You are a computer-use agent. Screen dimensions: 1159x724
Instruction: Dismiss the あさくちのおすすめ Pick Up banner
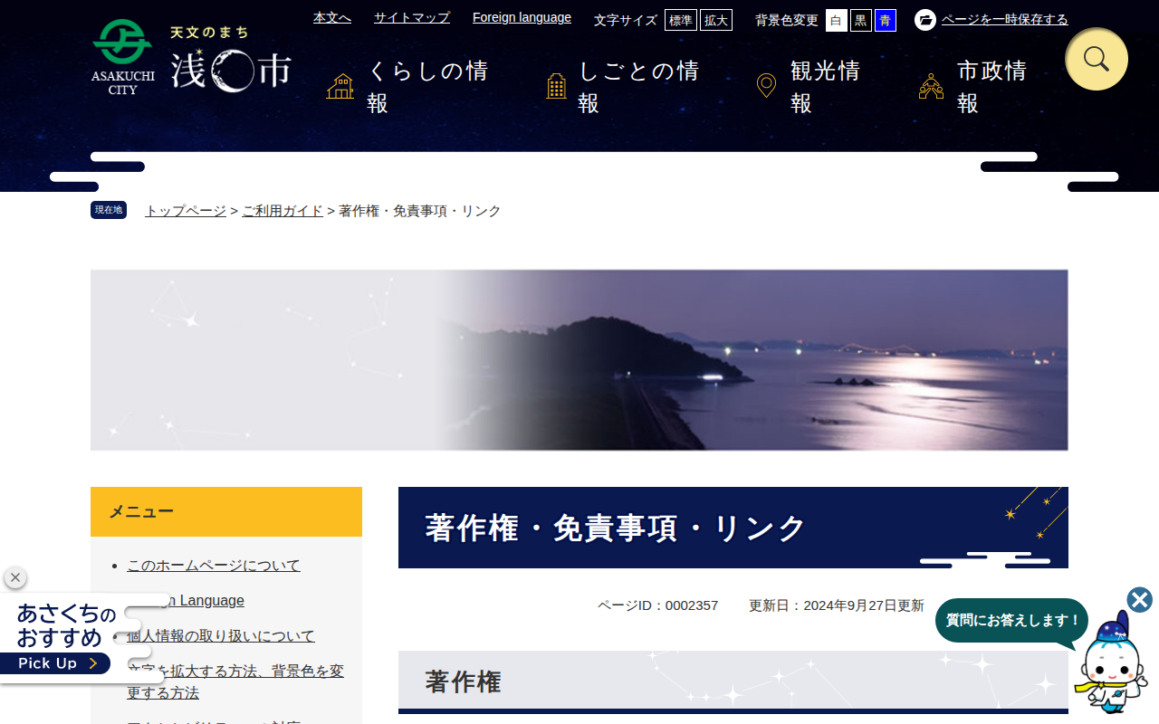pos(14,577)
